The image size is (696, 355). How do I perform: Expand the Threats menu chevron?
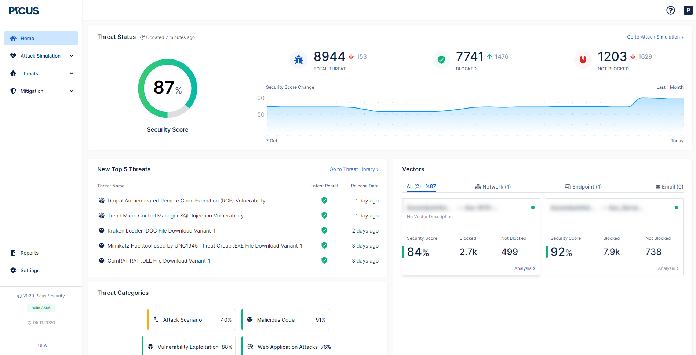(x=72, y=73)
